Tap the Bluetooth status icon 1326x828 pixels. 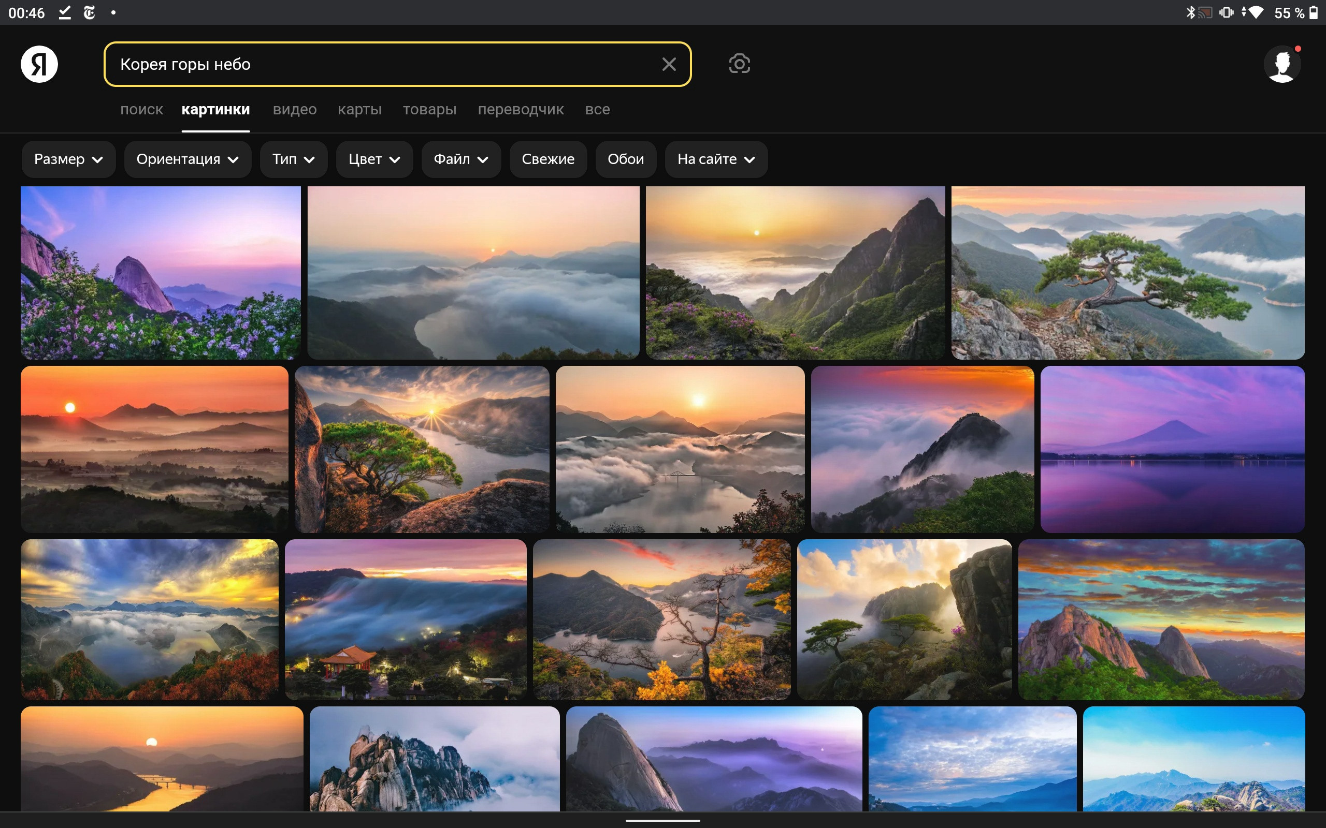(x=1190, y=12)
